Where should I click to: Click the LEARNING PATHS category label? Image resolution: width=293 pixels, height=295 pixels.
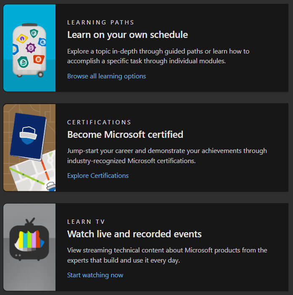coord(100,22)
